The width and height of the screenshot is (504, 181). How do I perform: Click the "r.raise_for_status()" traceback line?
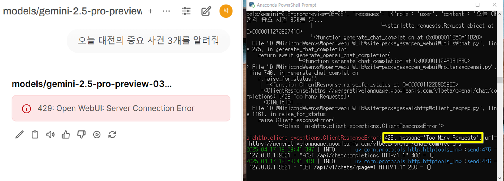click(287, 79)
